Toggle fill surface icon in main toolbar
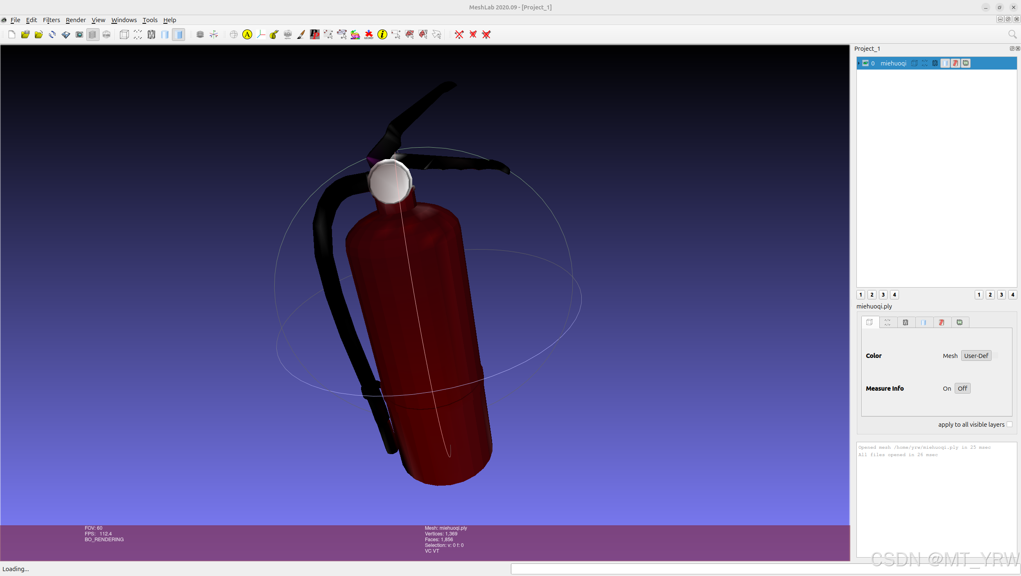This screenshot has height=576, width=1021. pyautogui.click(x=165, y=35)
